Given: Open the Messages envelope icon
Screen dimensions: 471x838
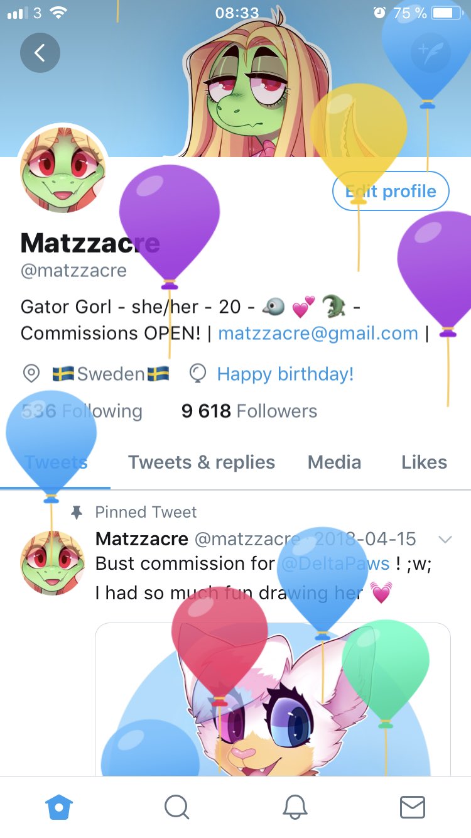Looking at the screenshot, I should pos(413,807).
